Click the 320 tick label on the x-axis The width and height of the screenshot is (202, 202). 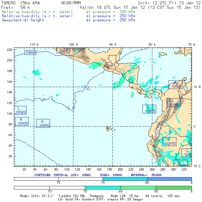pyautogui.click(x=184, y=170)
